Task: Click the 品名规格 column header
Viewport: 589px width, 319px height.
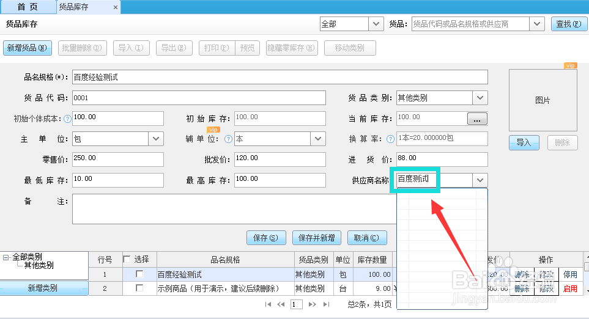Action: click(x=225, y=260)
